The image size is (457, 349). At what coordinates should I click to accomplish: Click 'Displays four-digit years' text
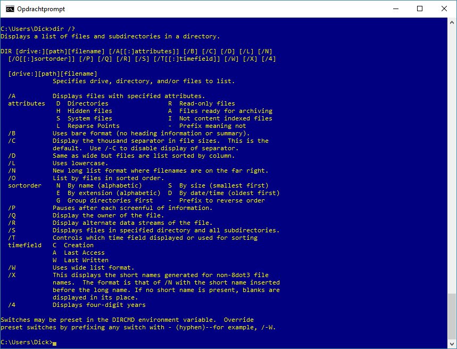(99, 305)
